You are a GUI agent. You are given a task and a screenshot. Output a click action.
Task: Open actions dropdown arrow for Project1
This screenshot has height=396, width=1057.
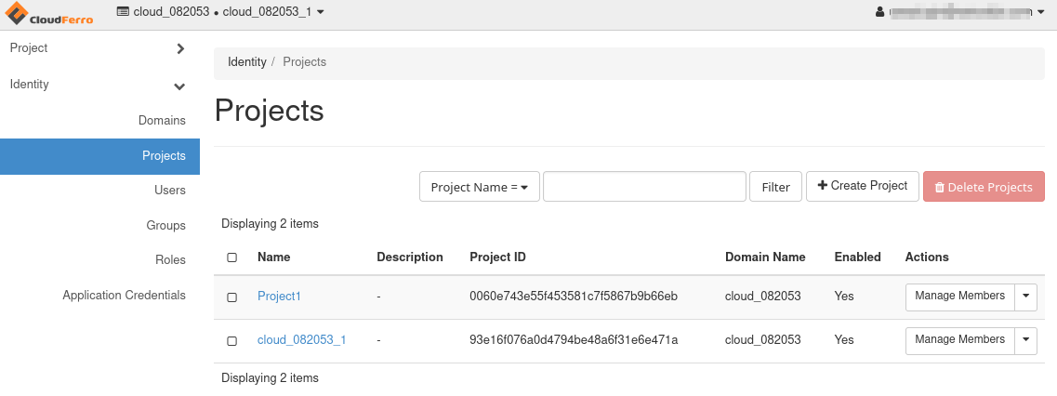click(x=1026, y=297)
